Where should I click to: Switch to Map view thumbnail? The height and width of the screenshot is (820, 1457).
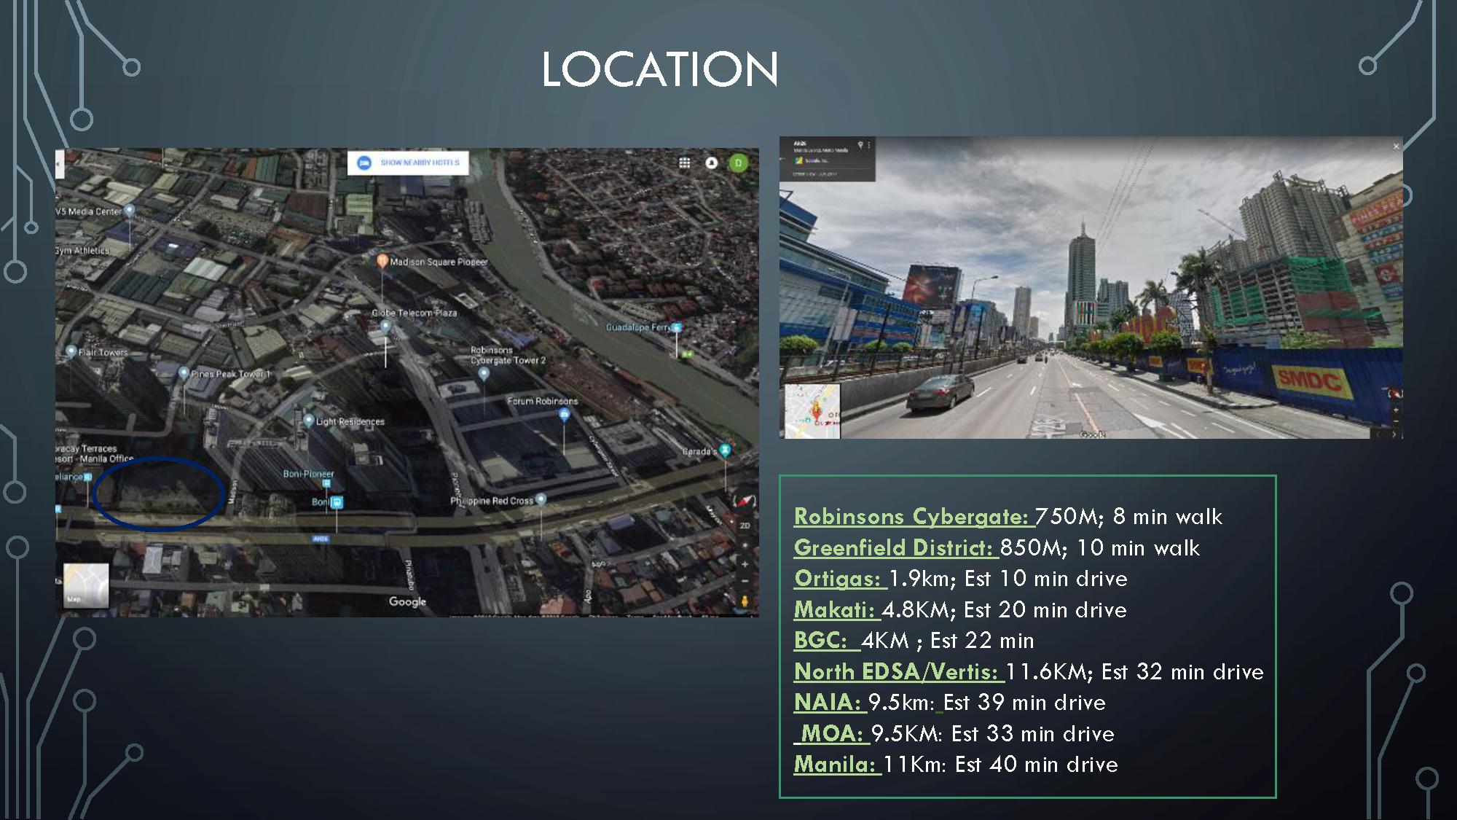[86, 585]
